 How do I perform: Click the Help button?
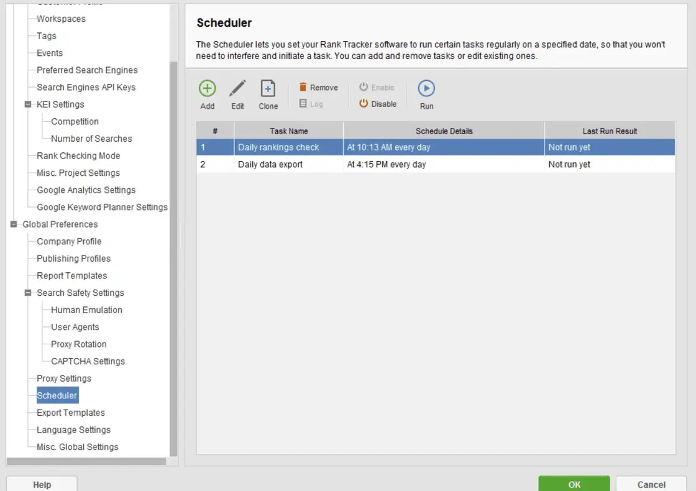click(42, 484)
